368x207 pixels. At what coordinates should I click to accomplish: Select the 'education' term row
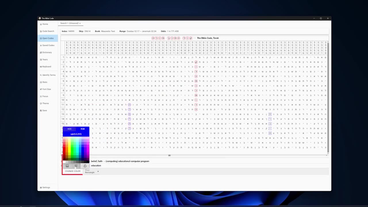tap(195, 166)
